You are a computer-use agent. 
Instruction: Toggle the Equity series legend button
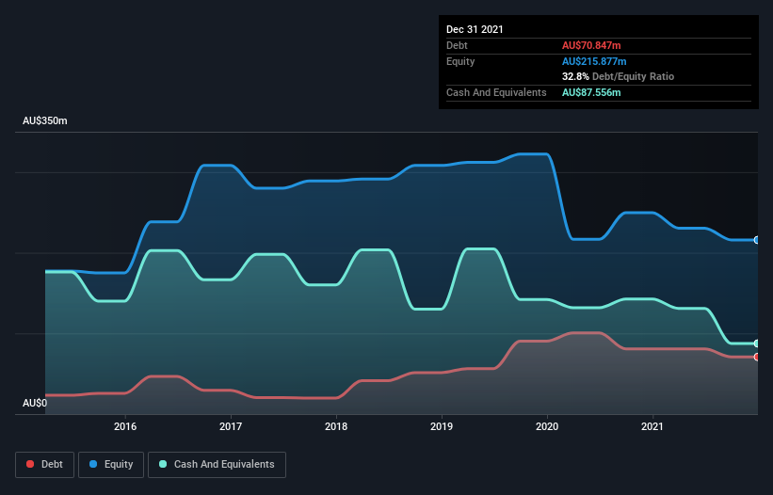[x=111, y=465]
